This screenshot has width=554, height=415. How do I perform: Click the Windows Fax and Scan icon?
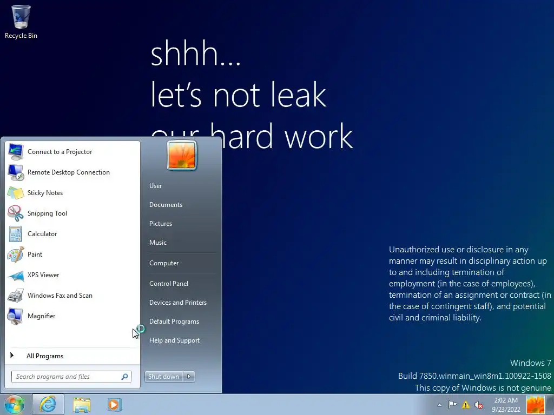tap(16, 296)
